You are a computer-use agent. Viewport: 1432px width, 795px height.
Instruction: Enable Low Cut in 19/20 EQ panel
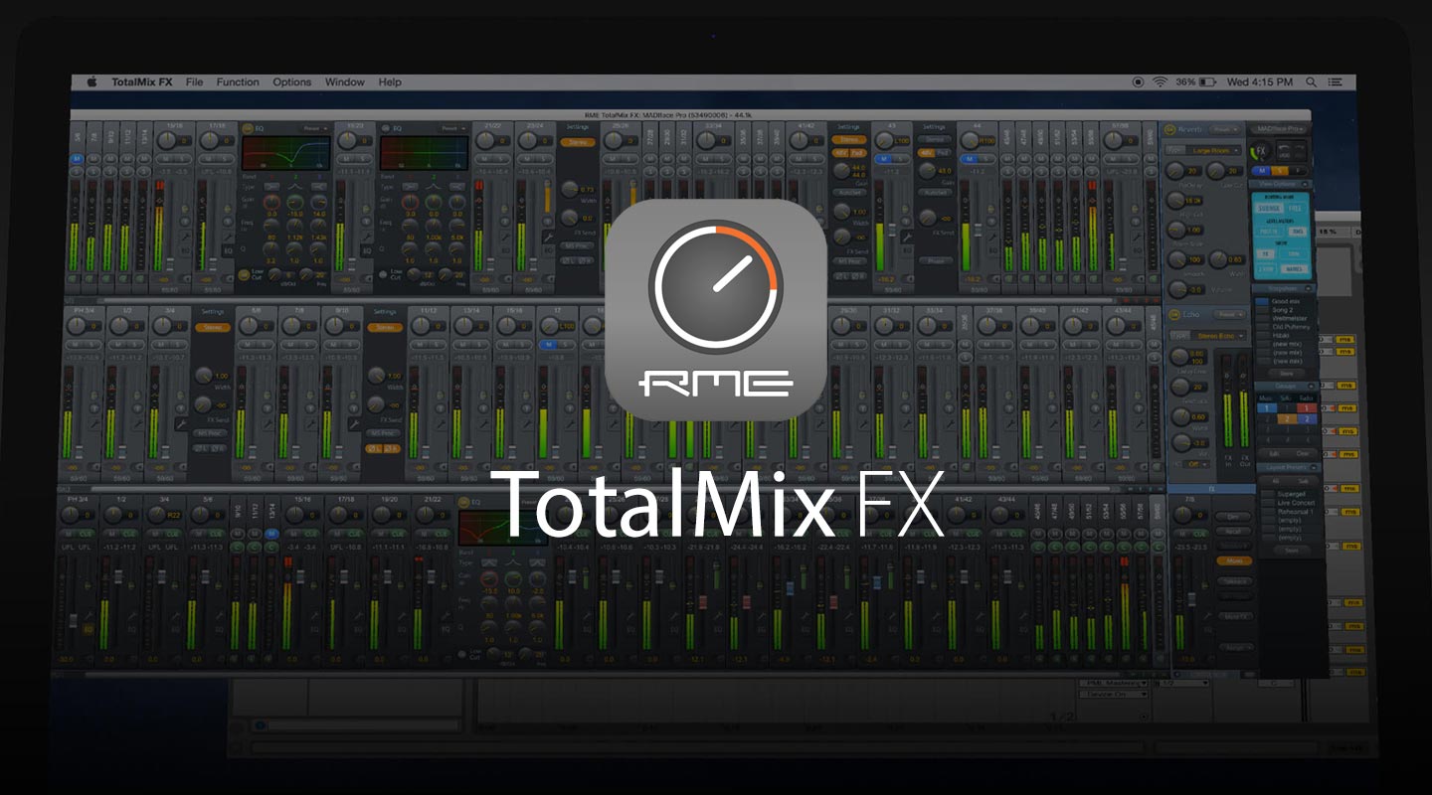pyautogui.click(x=383, y=273)
